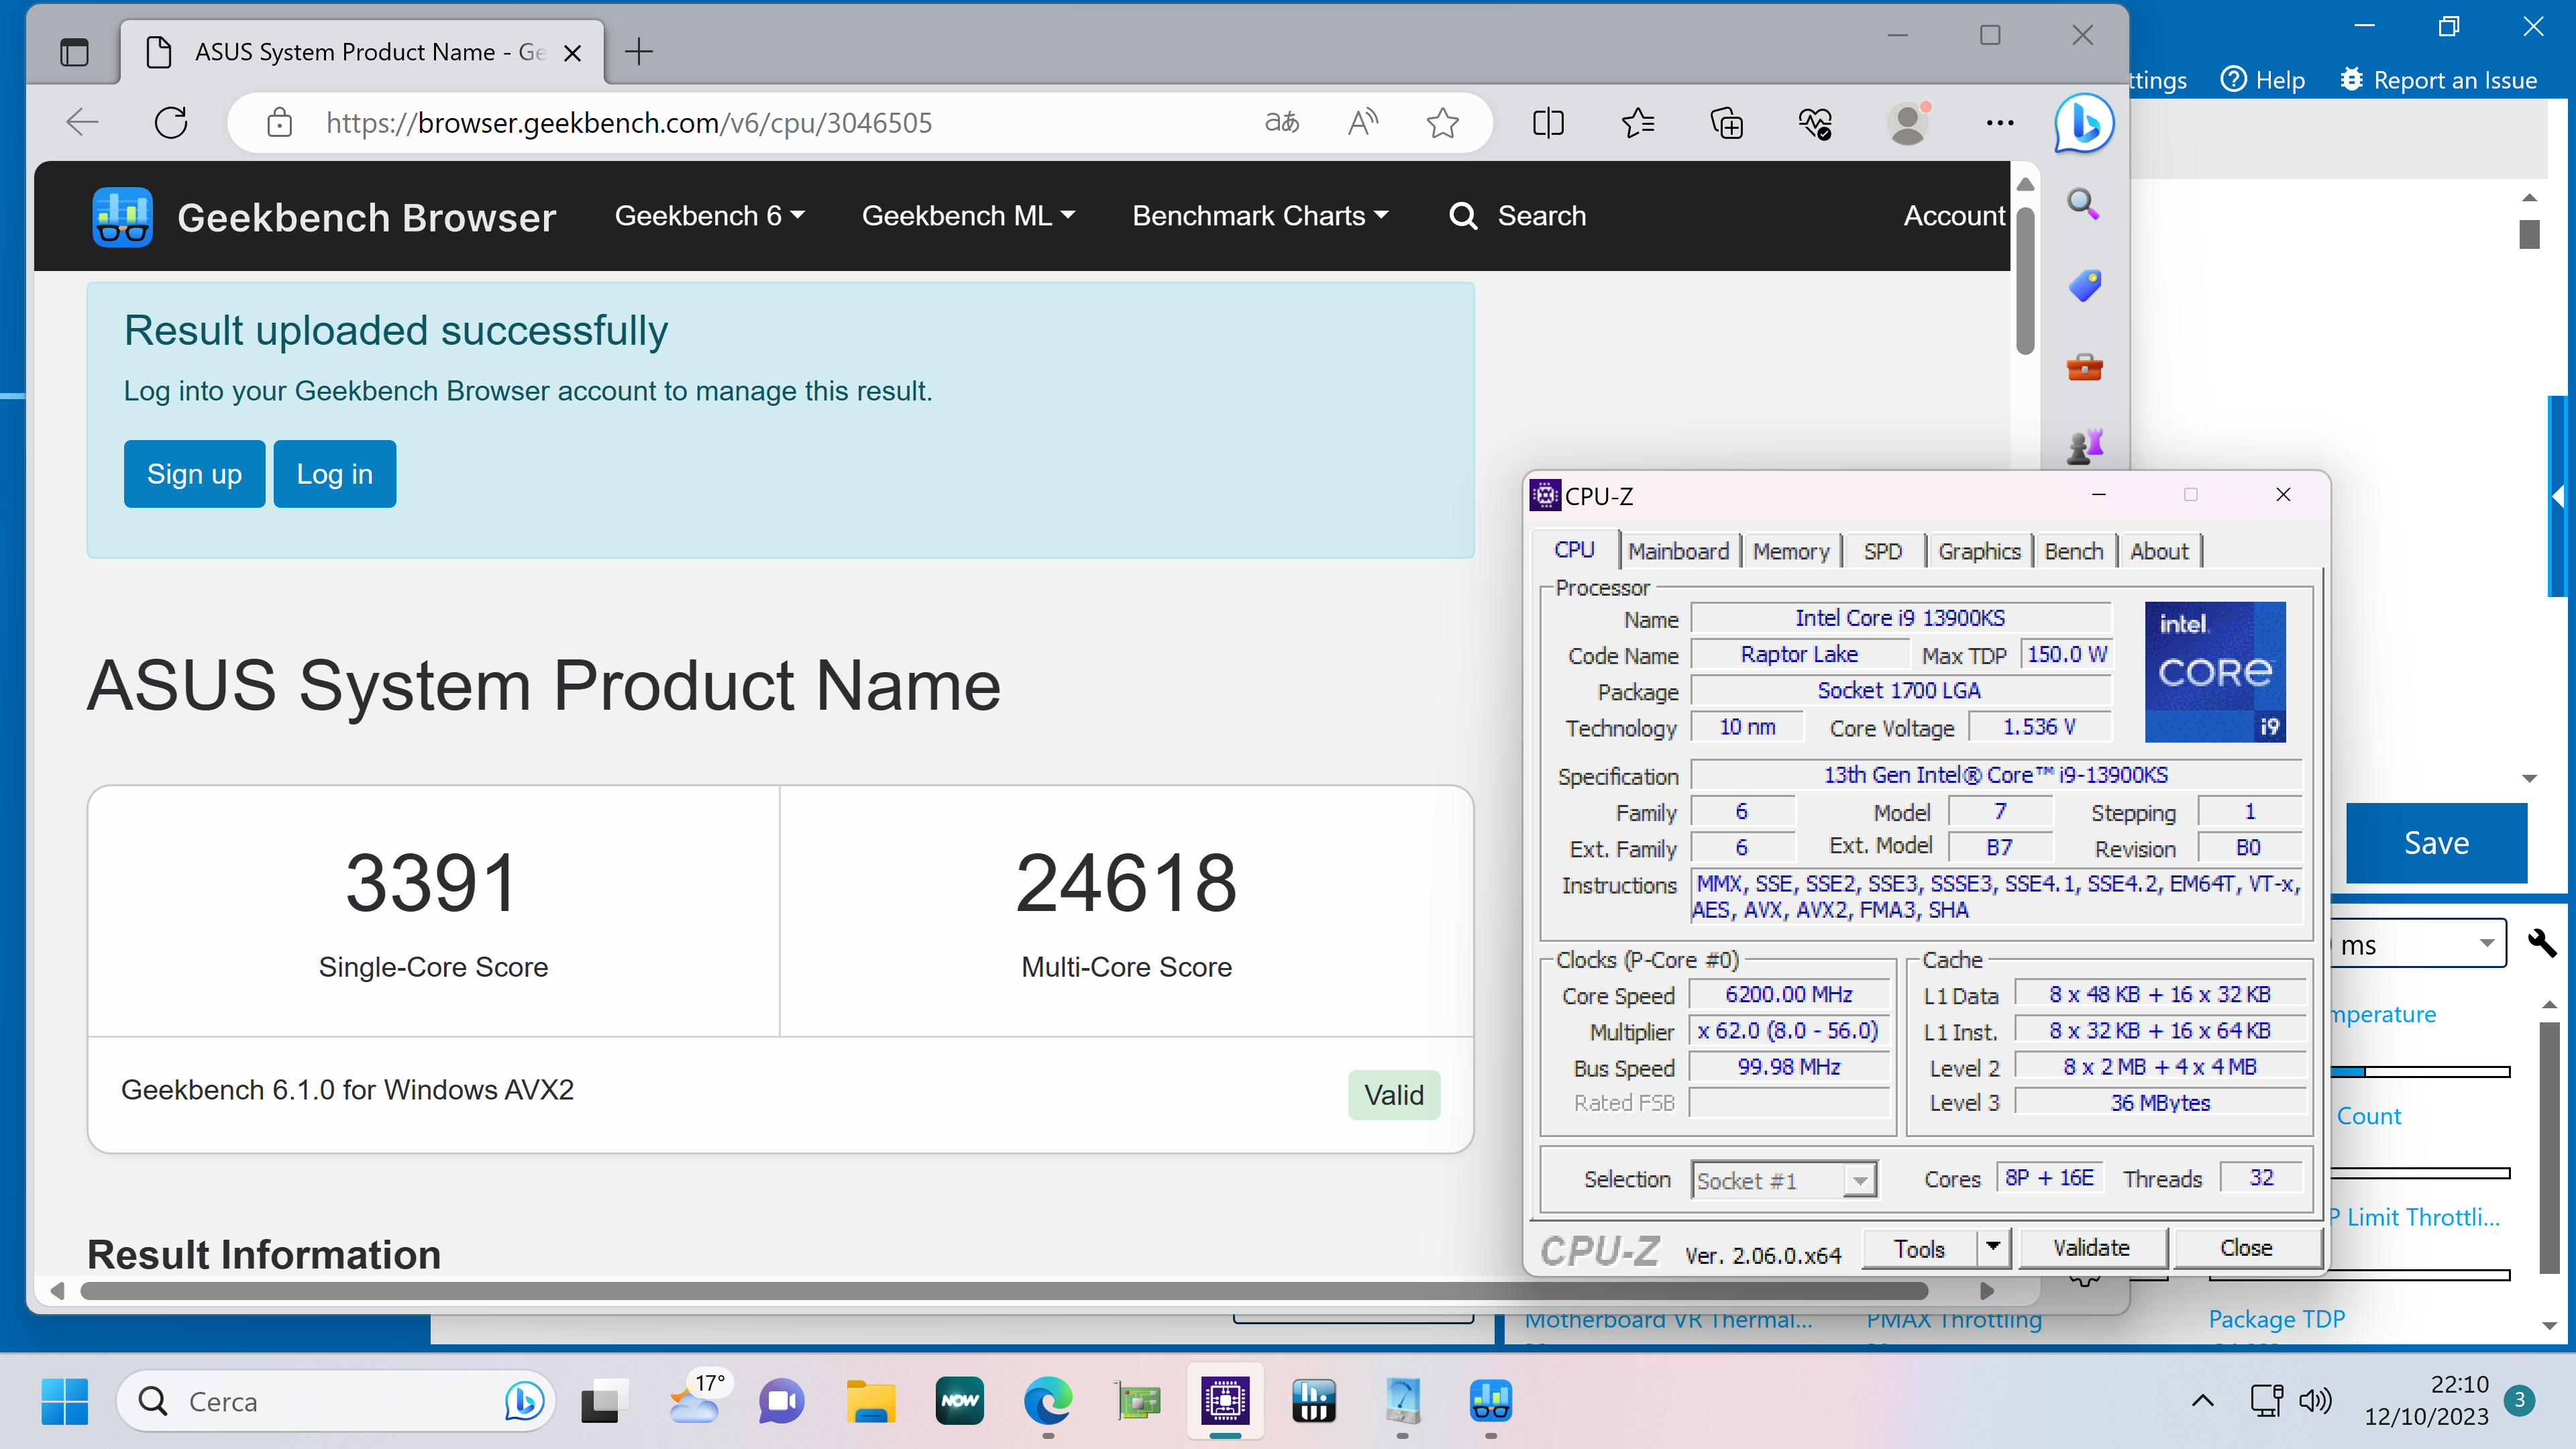The image size is (2576, 1449).
Task: Click the Geekbench page vertical scrollbar
Action: pyautogui.click(x=2025, y=280)
